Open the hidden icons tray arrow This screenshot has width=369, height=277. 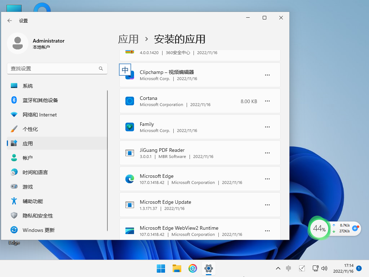pyautogui.click(x=278, y=268)
